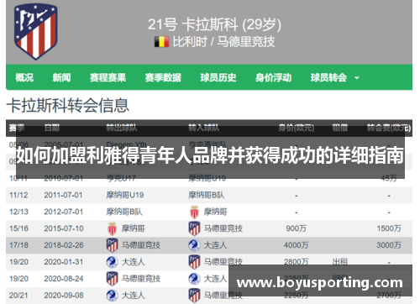
Task: Open the 球员历史 tab
Action: point(218,77)
